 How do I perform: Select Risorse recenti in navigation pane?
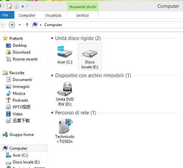pos(25,59)
